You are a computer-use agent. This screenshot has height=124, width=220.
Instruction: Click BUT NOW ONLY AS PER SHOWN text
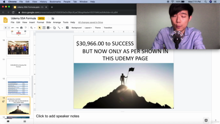pos(125,55)
